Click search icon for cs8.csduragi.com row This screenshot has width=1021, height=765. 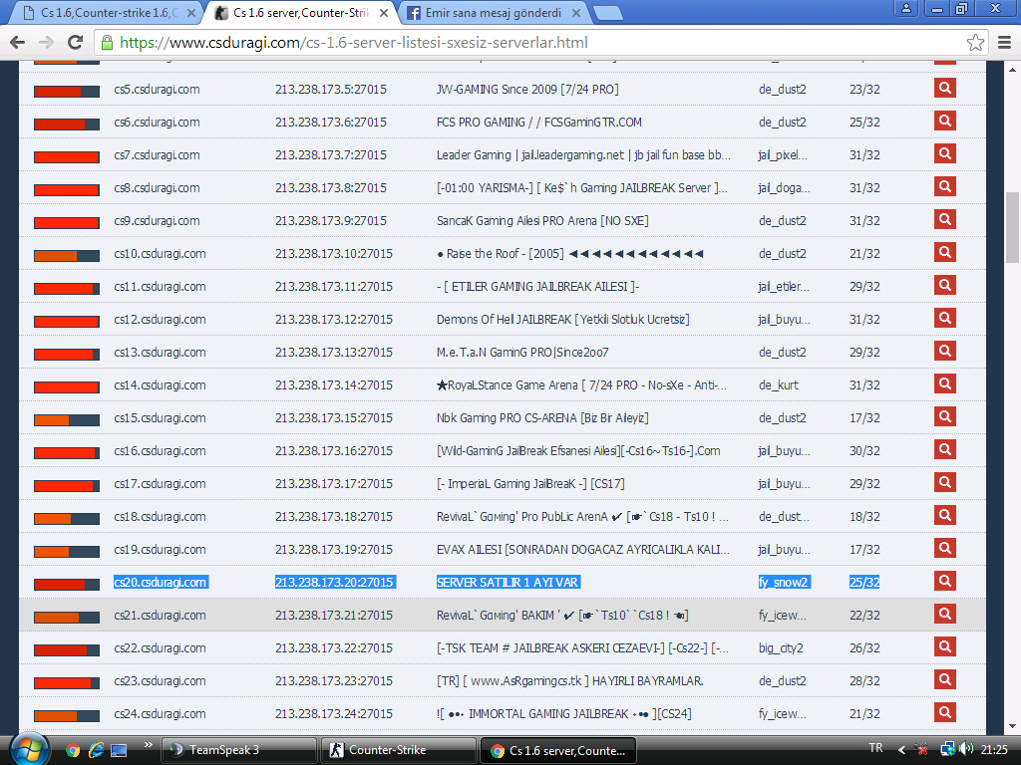[x=945, y=186]
